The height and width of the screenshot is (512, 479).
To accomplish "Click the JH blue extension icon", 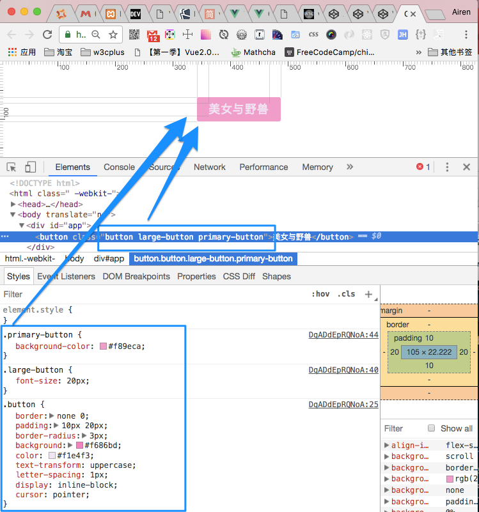I will [402, 35].
